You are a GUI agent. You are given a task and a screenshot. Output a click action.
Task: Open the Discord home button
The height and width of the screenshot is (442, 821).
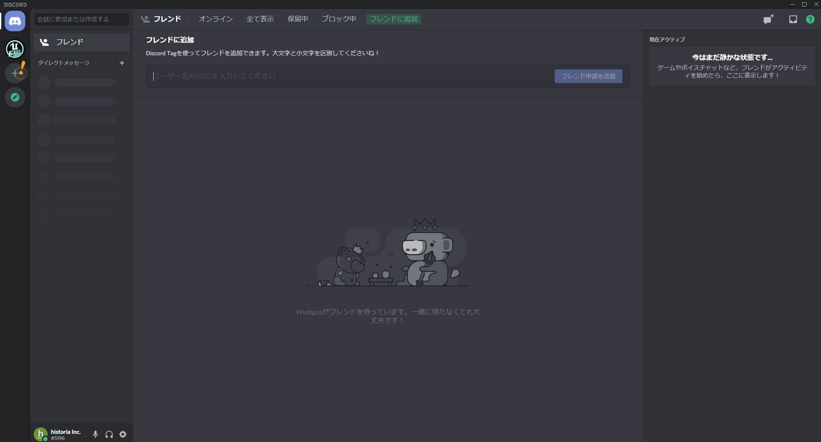(15, 21)
